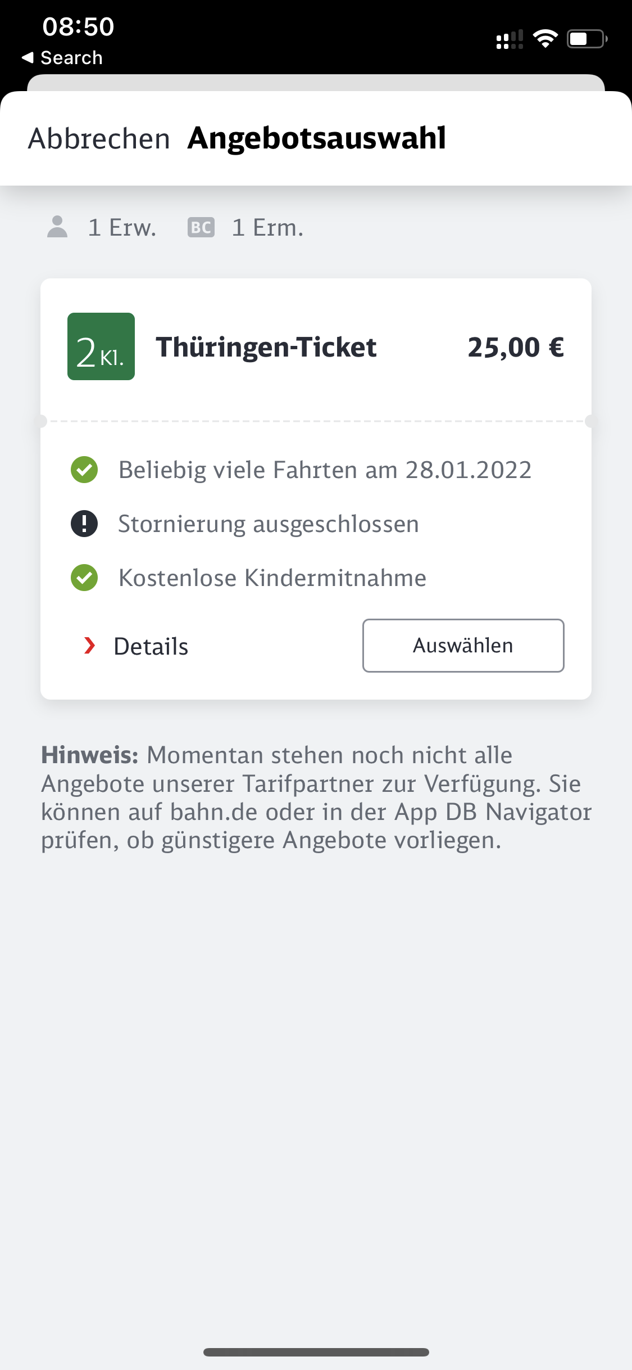Image resolution: width=632 pixels, height=1370 pixels.
Task: Tap Abbrechen to cancel offer selection
Action: tap(99, 138)
